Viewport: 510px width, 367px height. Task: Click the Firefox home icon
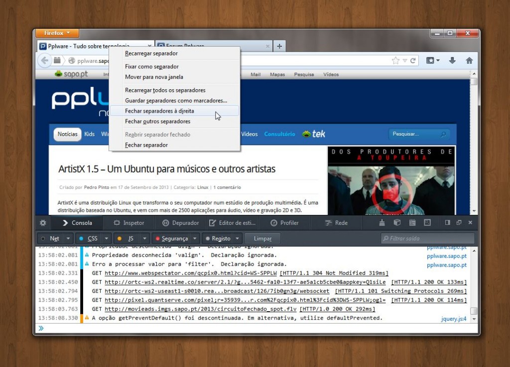click(469, 60)
